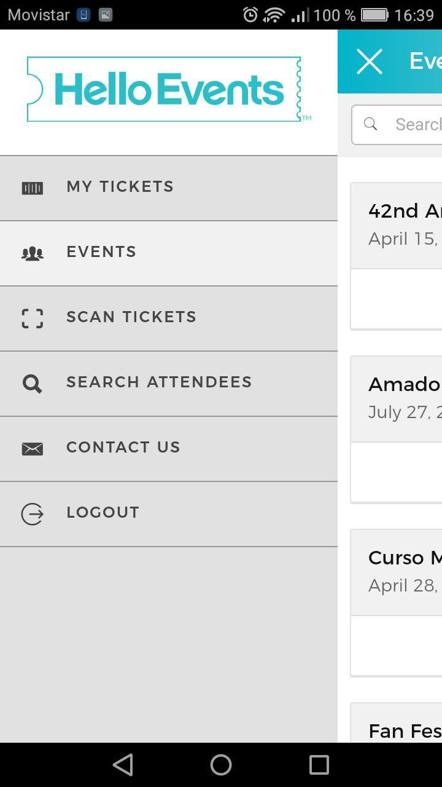Select Logout from the drawer
Screen dimensions: 442x787
pyautogui.click(x=103, y=513)
